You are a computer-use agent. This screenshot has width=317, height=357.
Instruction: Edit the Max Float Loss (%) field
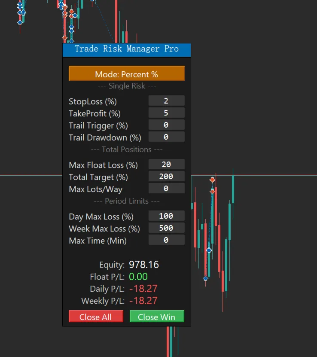click(x=166, y=164)
